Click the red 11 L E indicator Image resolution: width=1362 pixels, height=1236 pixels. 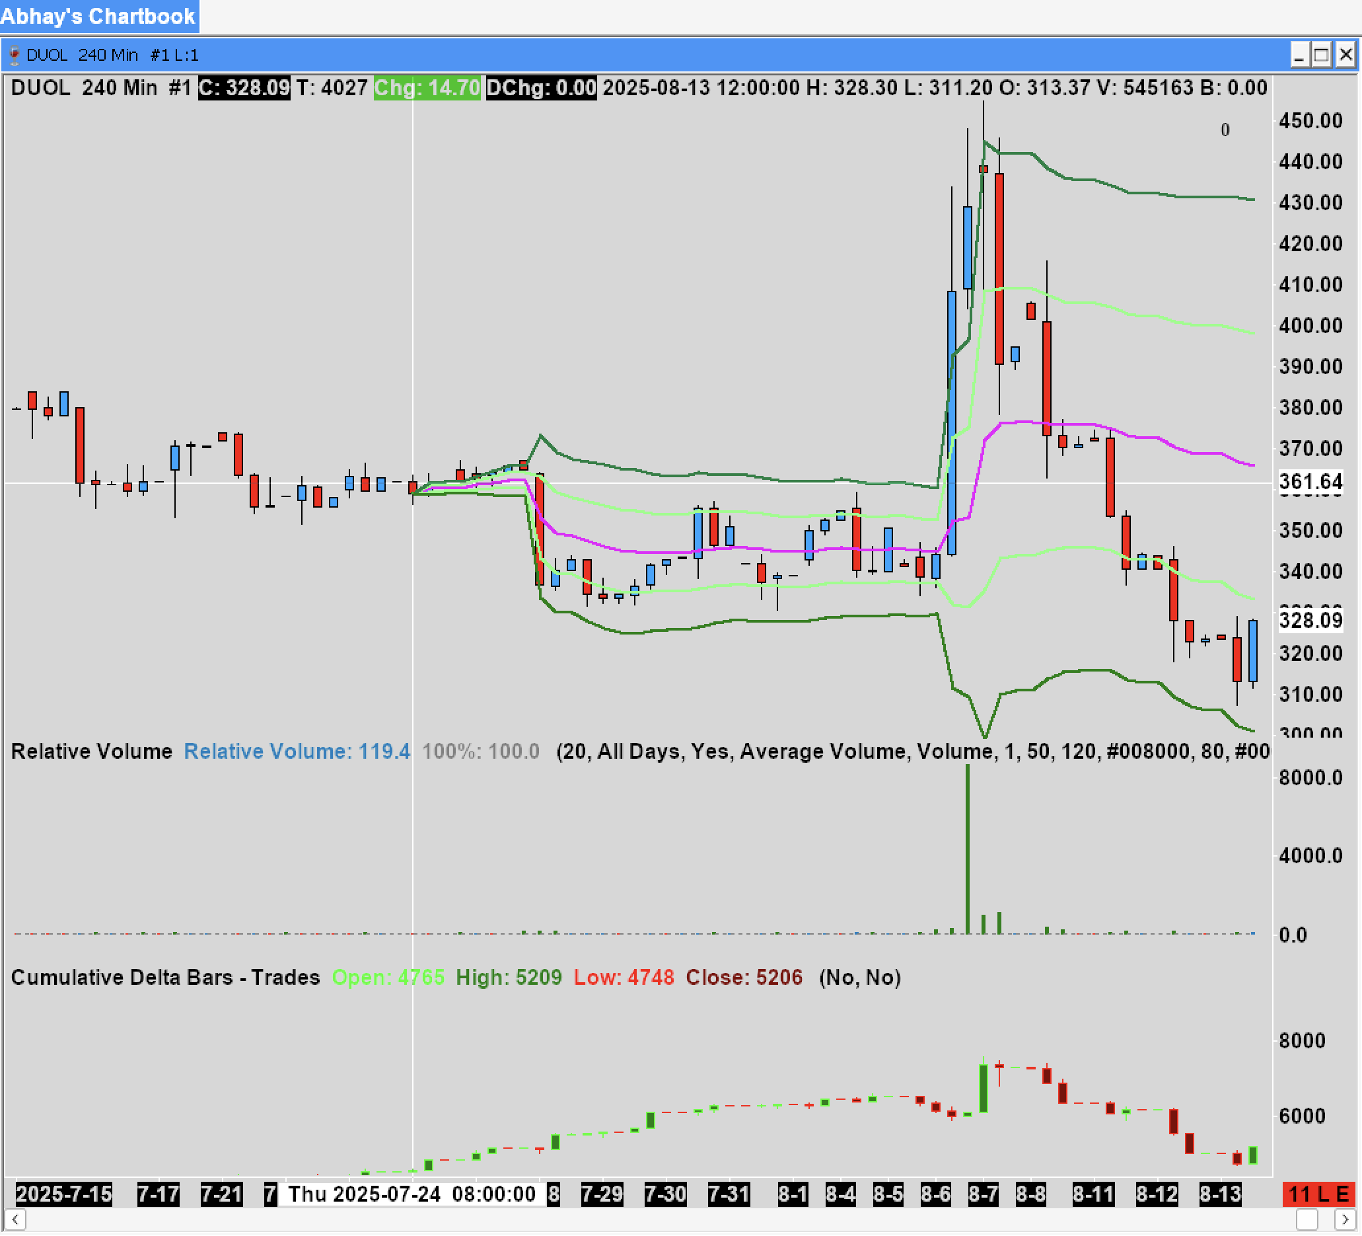[x=1320, y=1196]
